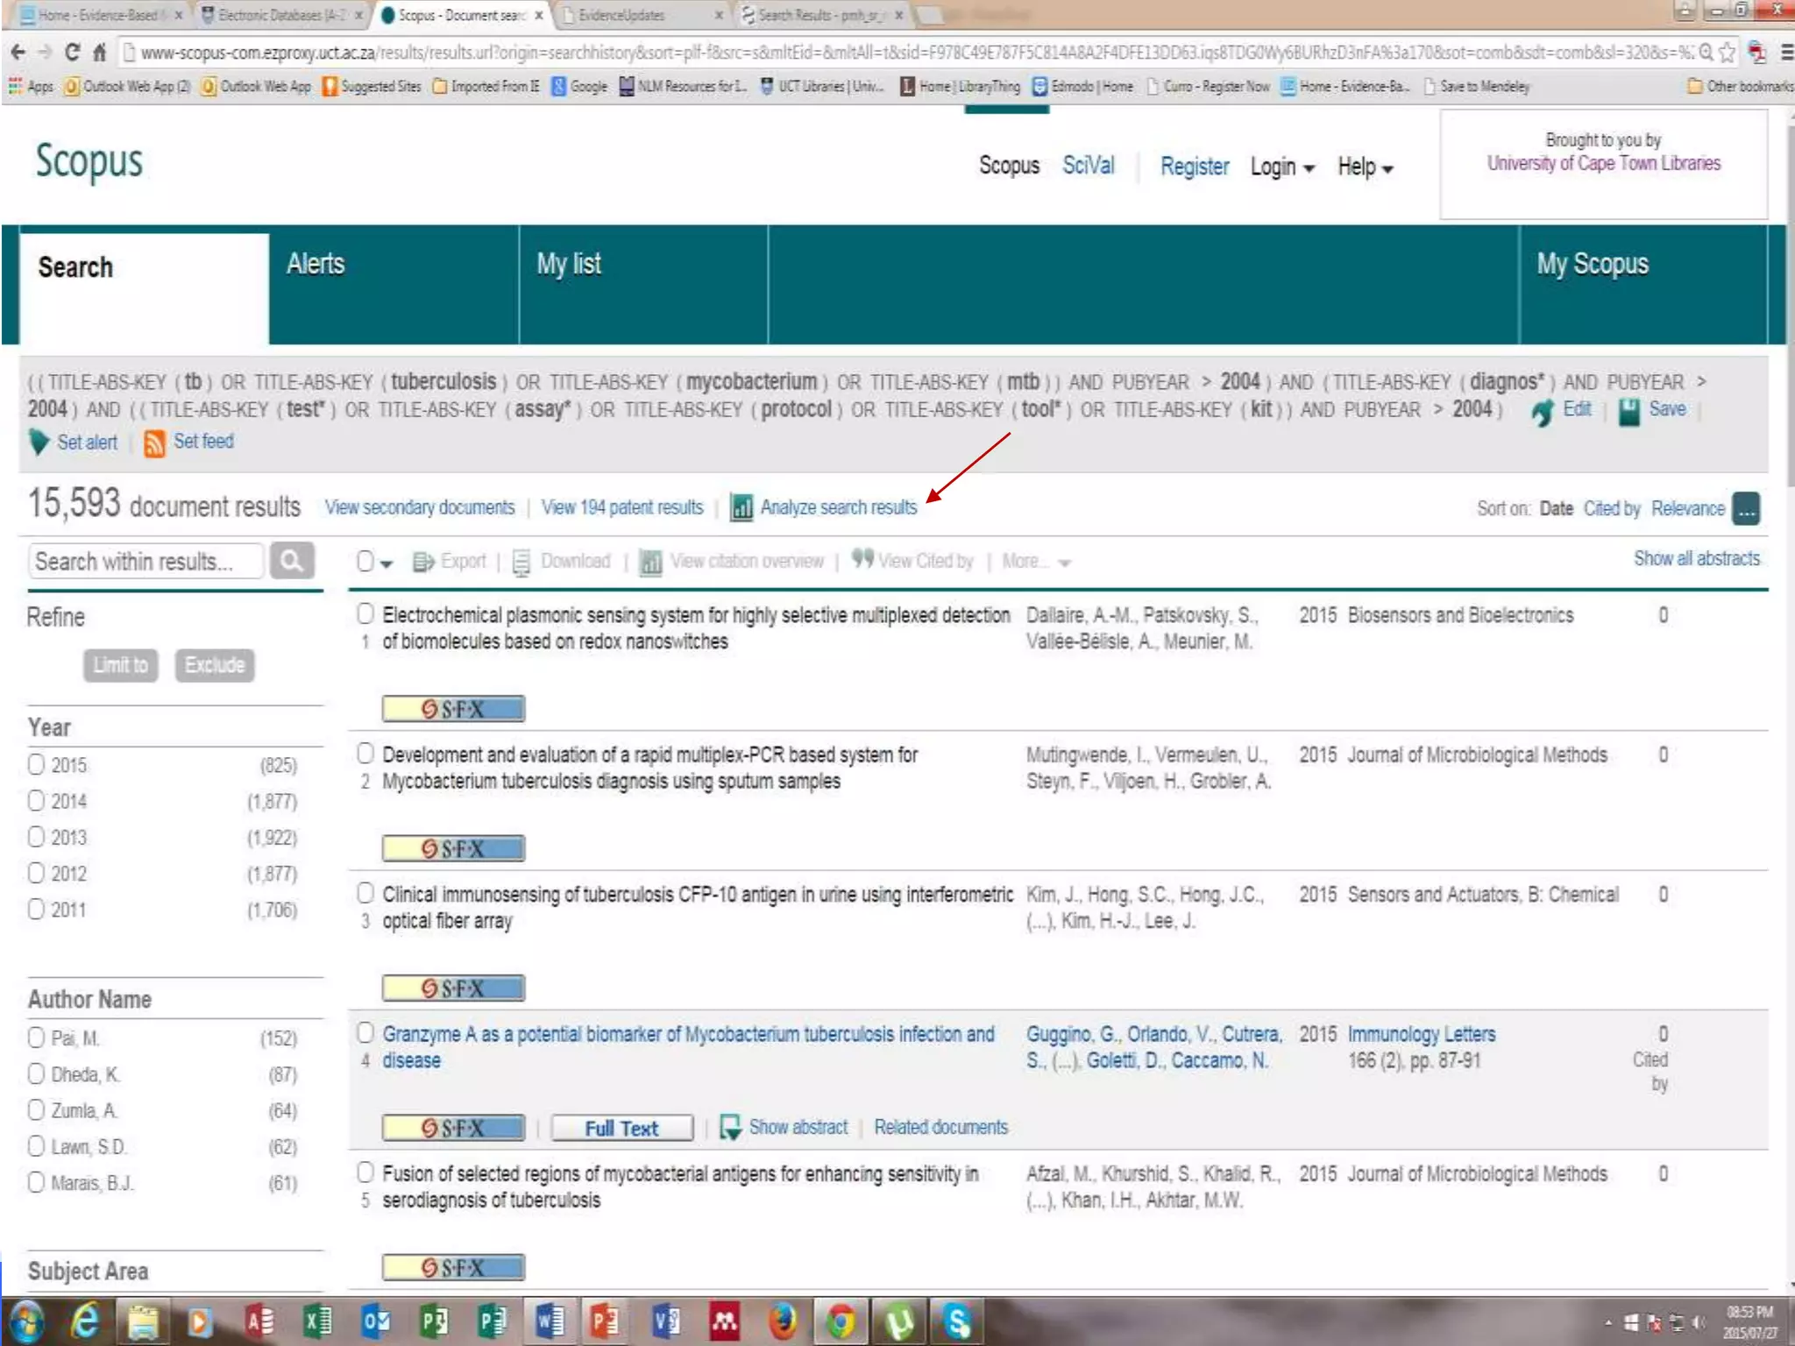Switch to the Alerts tab
The image size is (1795, 1346).
pyautogui.click(x=316, y=265)
